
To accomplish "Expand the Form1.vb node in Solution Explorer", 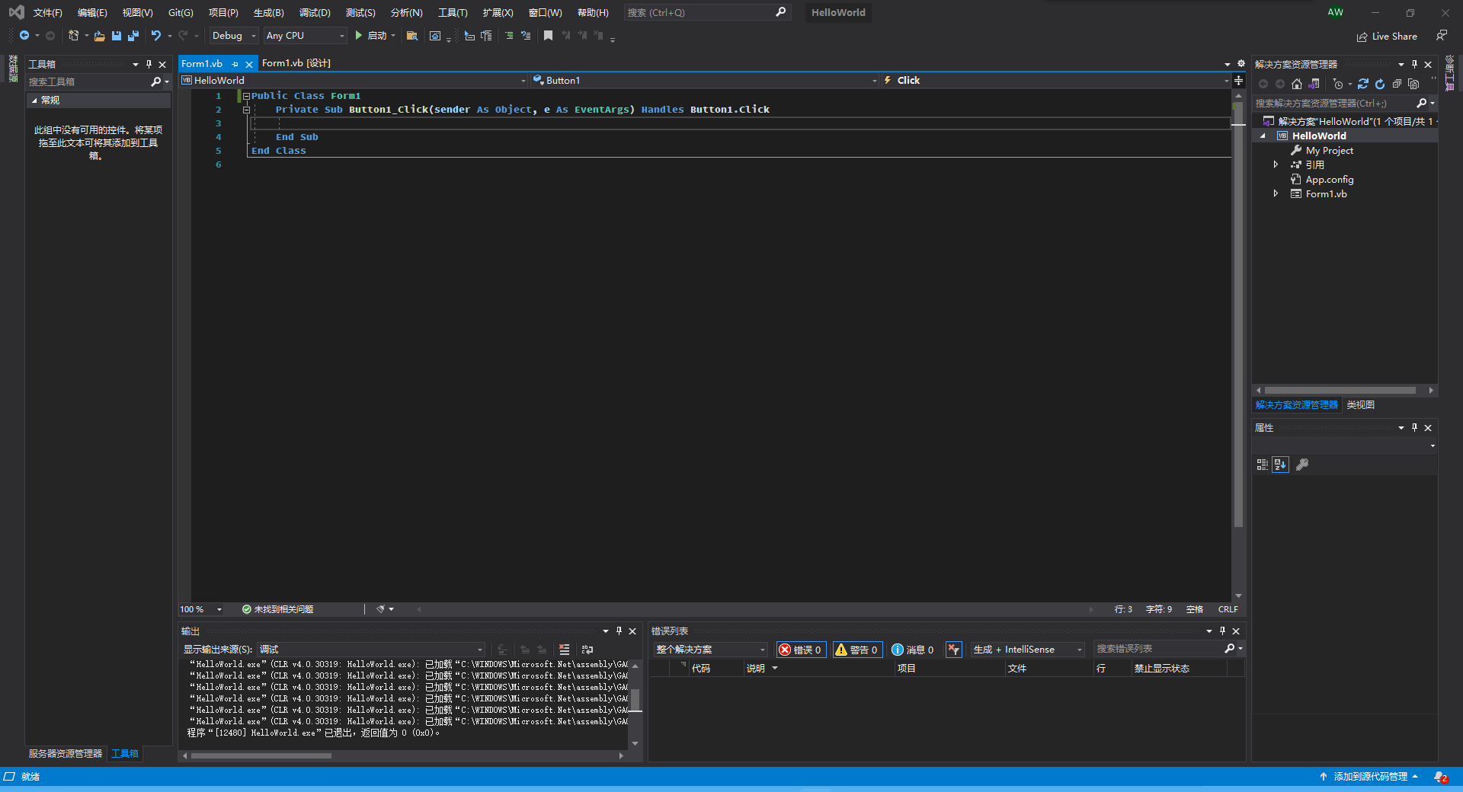I will 1276,194.
